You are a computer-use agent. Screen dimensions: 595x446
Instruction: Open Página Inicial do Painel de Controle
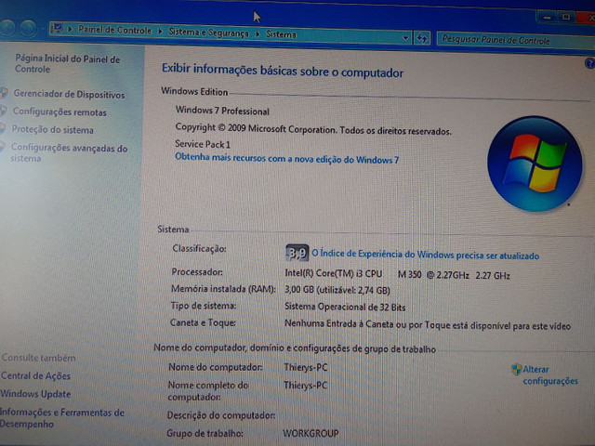click(x=68, y=64)
